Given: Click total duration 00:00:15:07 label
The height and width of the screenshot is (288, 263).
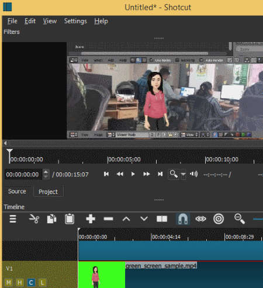Looking at the screenshot, I should pos(72,175).
